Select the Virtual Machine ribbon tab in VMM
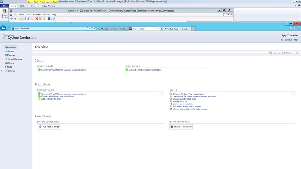This screenshot has width=301, height=169. 49,6
